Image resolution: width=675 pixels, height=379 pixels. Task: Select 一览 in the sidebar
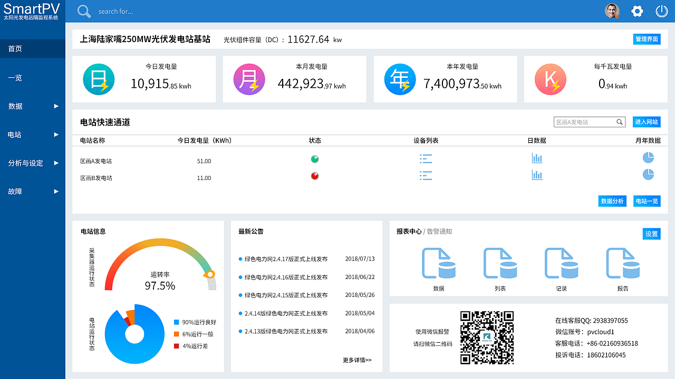coord(33,77)
